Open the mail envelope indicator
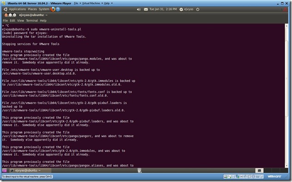 [x=146, y=9]
